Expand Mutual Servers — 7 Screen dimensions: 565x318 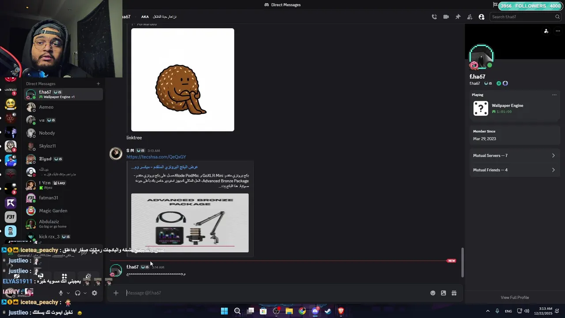pos(514,155)
